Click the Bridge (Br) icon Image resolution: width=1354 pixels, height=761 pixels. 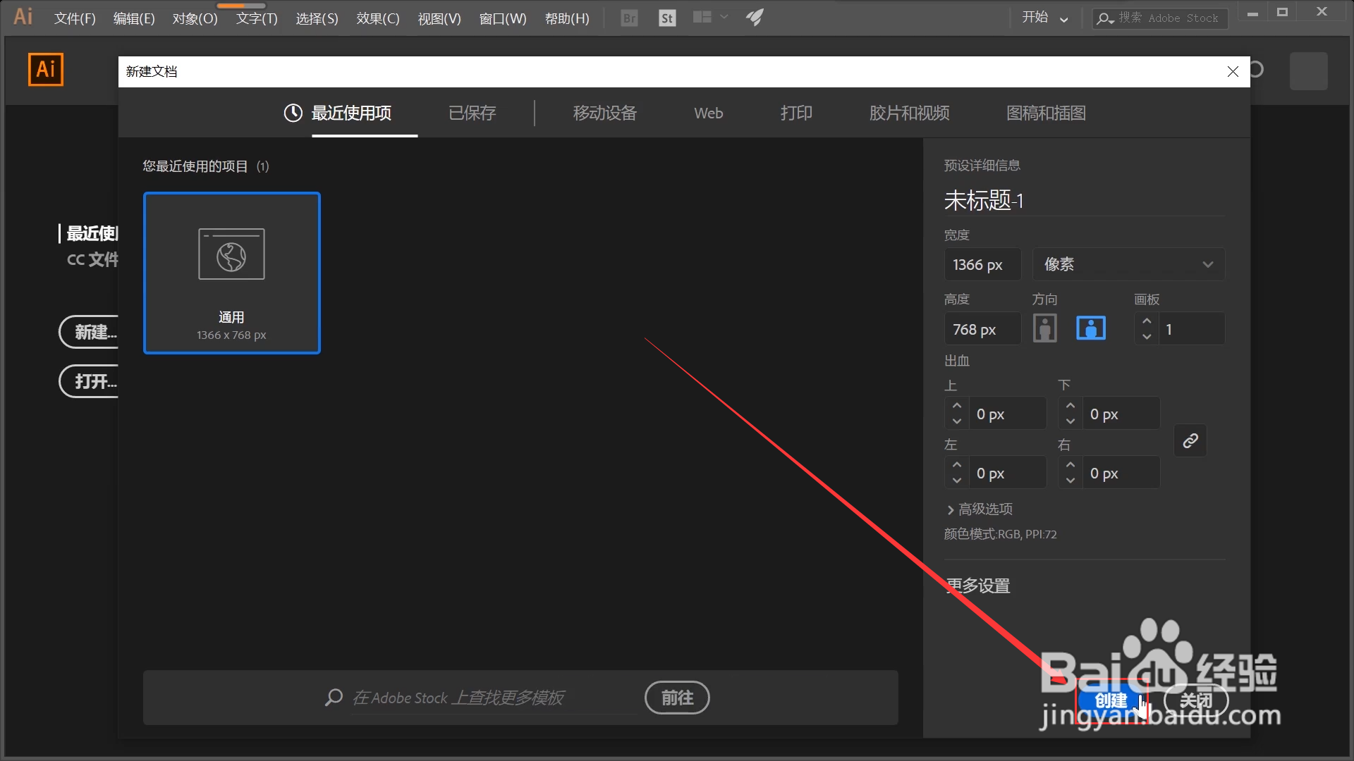[x=629, y=18]
